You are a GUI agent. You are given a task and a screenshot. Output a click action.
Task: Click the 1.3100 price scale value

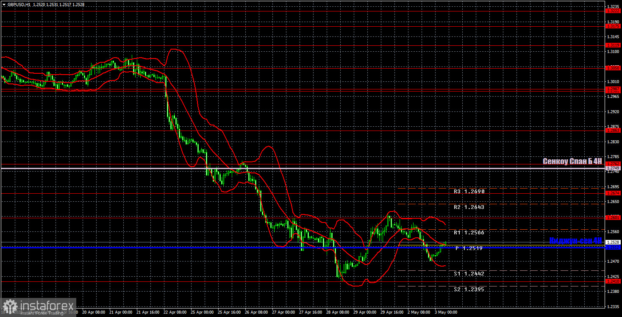(613, 51)
